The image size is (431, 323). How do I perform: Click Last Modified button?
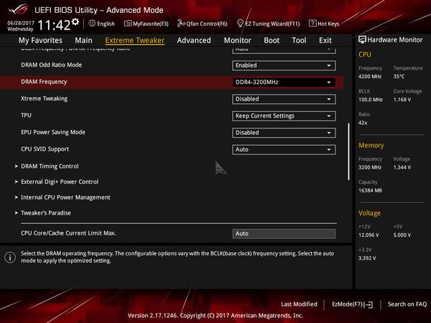[x=299, y=304]
